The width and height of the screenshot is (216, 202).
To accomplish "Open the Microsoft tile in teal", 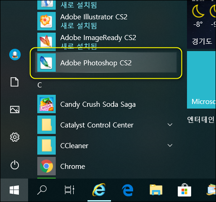I will pyautogui.click(x=201, y=80).
